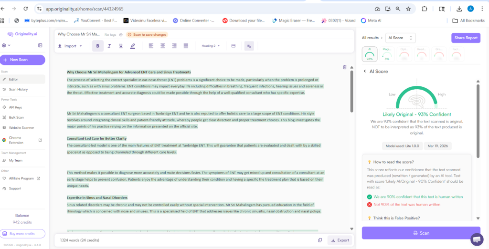Toggle bold formatting in the editor toolbar
Screen dimensions: 489x249
click(98, 46)
